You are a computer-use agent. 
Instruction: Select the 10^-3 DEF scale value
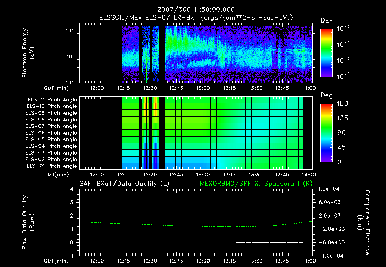click(x=343, y=29)
